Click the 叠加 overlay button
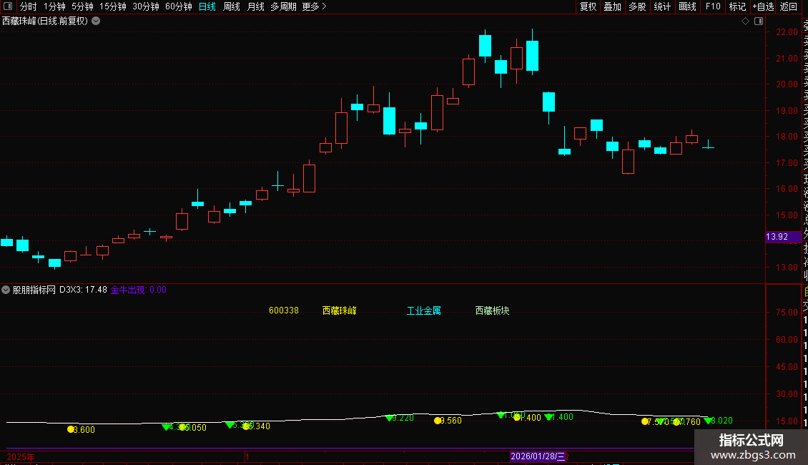 612,6
